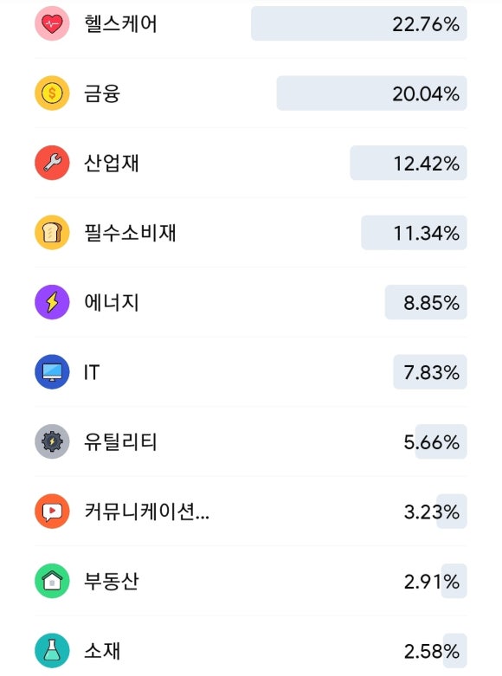
Task: Select the 22.76% percentage bar
Action: (359, 23)
